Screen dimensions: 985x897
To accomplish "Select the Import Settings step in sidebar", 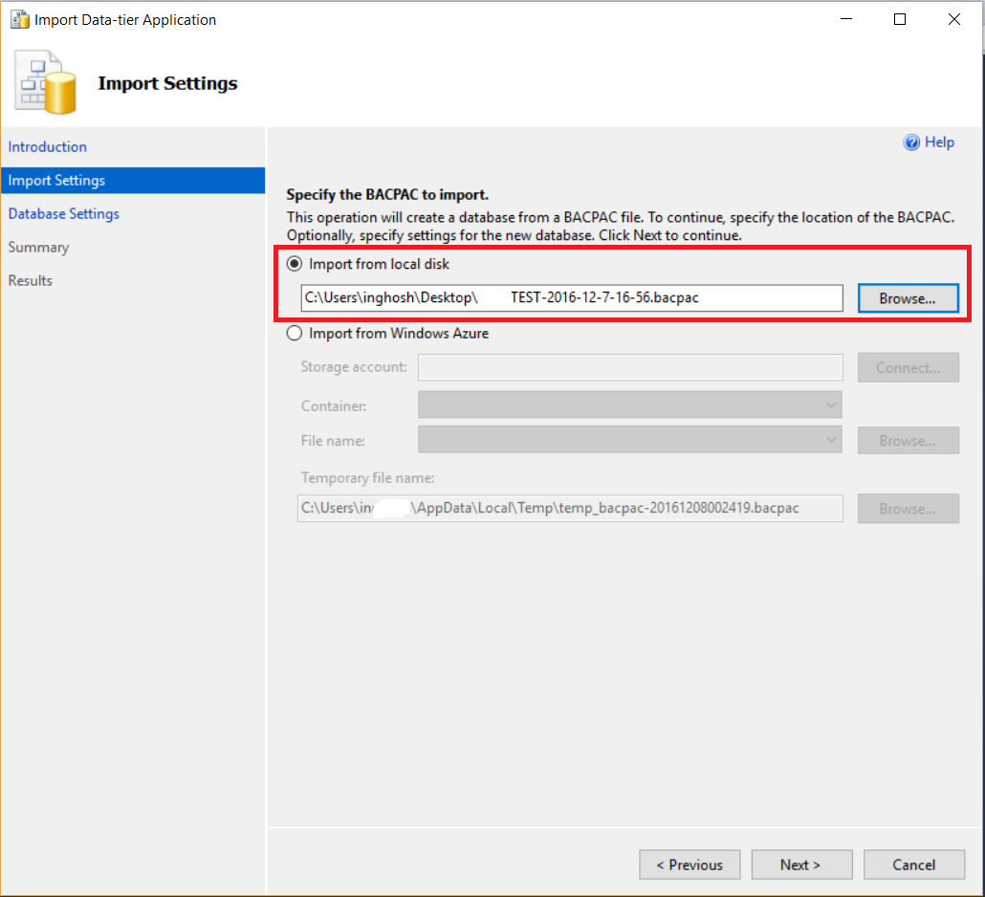I will click(57, 181).
